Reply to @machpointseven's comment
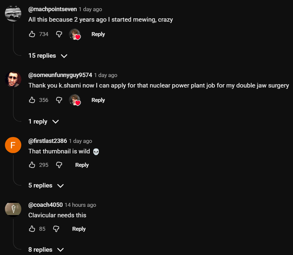 click(98, 34)
